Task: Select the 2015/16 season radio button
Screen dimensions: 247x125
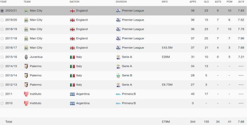Action: click(x=2, y=57)
